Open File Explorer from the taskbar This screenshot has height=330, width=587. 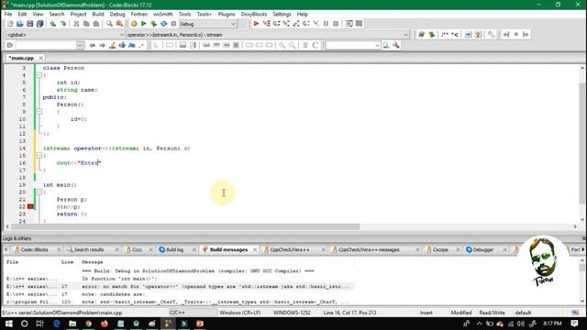(x=72, y=324)
